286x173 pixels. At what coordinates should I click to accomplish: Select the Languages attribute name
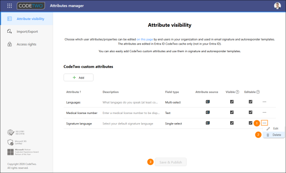point(73,102)
